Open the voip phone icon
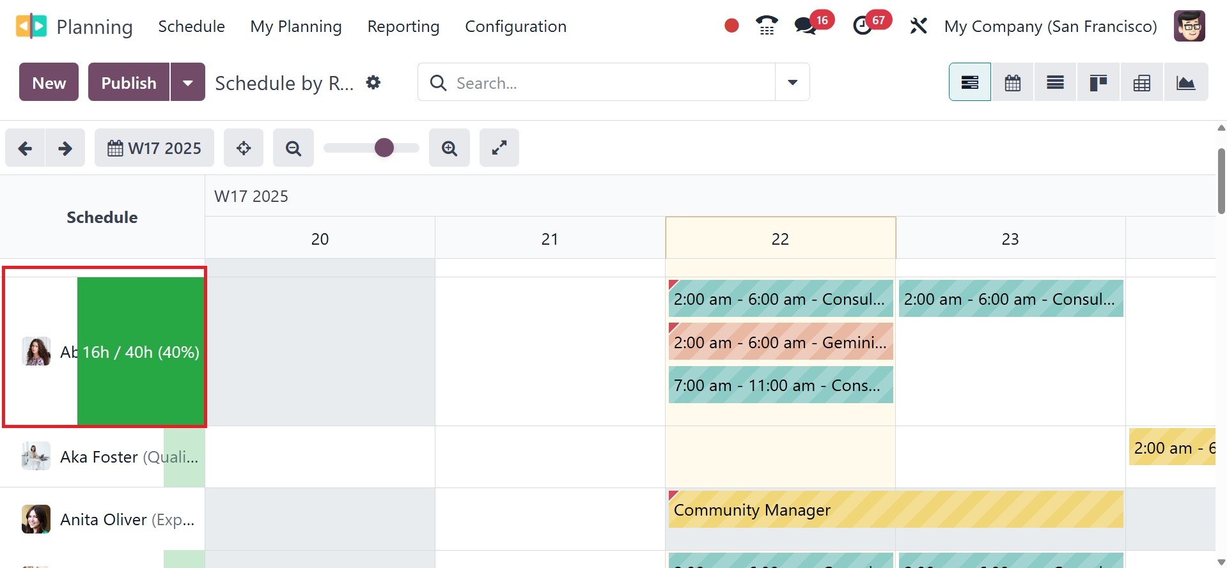The width and height of the screenshot is (1227, 568). (767, 26)
